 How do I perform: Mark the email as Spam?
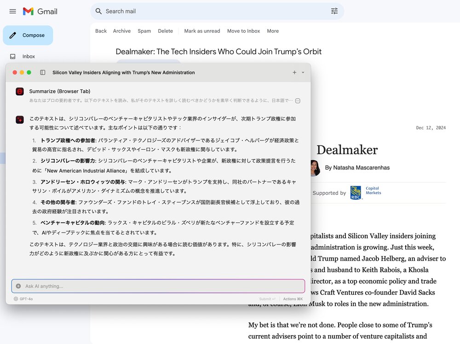pyautogui.click(x=144, y=31)
